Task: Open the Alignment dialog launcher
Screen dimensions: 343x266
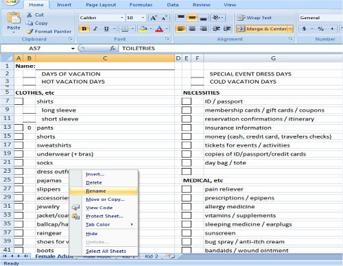Action: pos(290,39)
